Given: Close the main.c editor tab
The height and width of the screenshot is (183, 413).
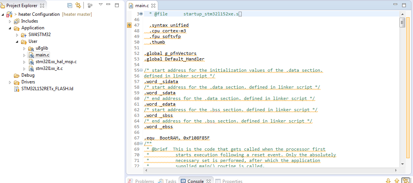Looking at the screenshot, I should pos(154,6).
